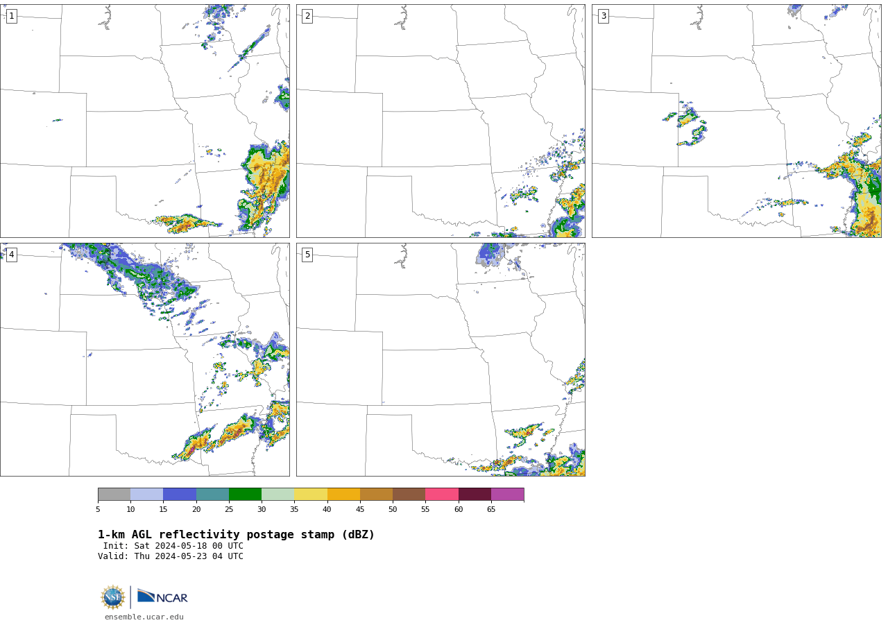Viewport: 888px width, 625px height.
Task: Click the purple 65+ dBZ swatch
Action: pos(507,495)
